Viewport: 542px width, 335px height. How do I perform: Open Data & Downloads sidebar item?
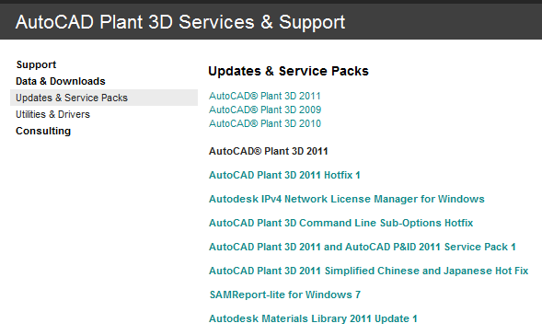click(61, 81)
